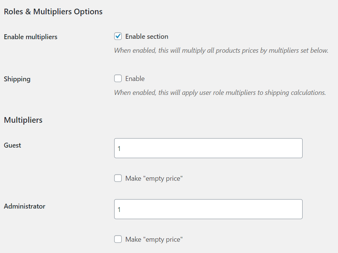Click the Multipliers section heading
The height and width of the screenshot is (253, 338).
click(x=23, y=120)
